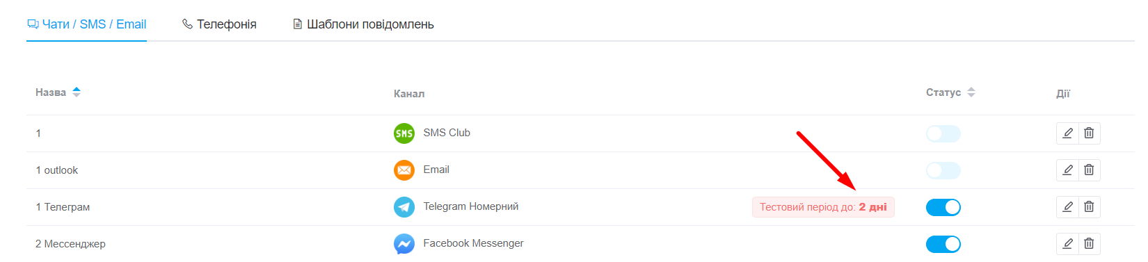Edit the Telegram Номерний channel
Image resolution: width=1148 pixels, height=262 pixels.
[1067, 206]
